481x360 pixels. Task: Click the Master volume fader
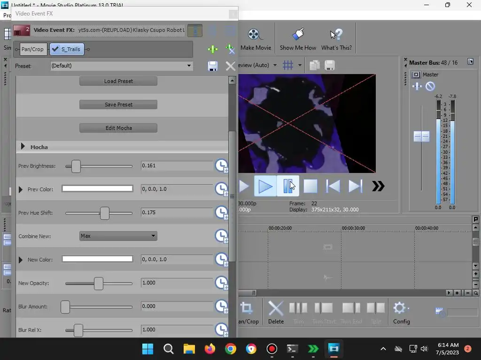[x=421, y=136]
